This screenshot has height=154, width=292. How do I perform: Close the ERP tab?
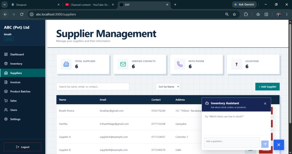pos(167,5)
